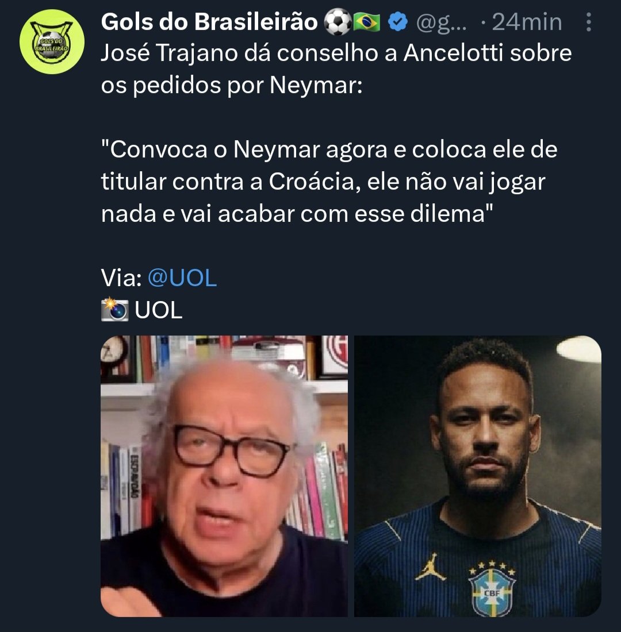The image size is (621, 632).
Task: Click the UOL photo credit text
Action: pos(159,310)
